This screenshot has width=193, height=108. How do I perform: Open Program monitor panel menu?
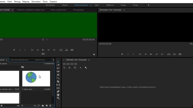point(124,10)
